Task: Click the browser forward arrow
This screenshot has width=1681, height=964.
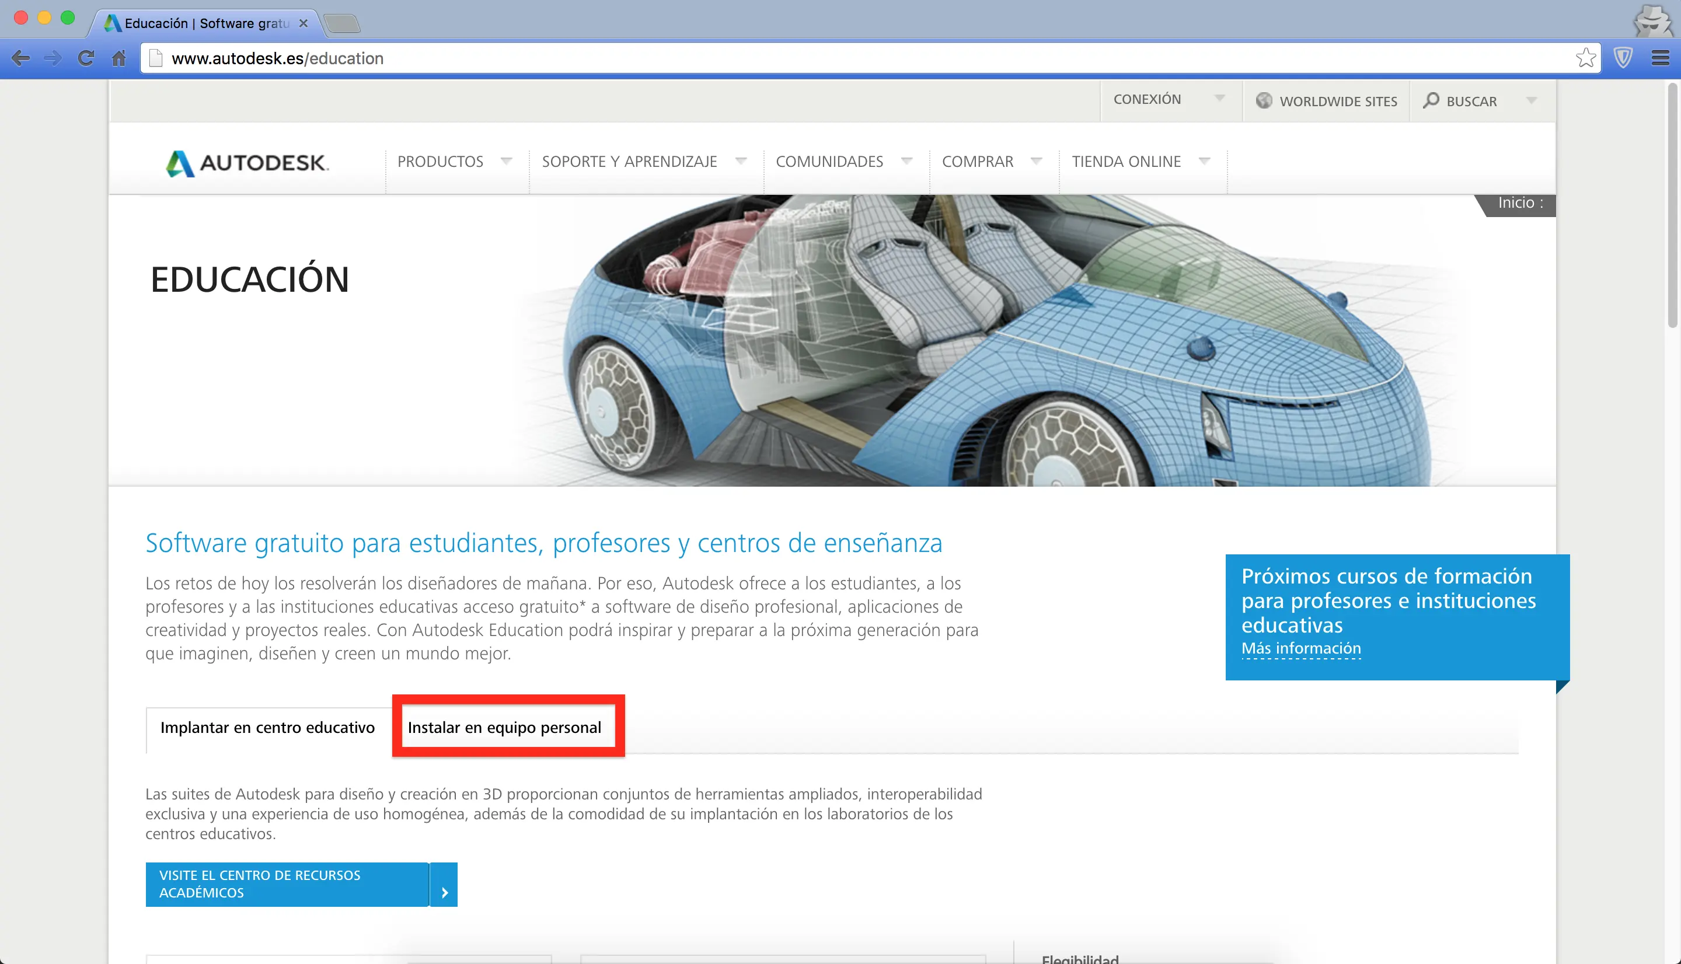Action: [53, 58]
